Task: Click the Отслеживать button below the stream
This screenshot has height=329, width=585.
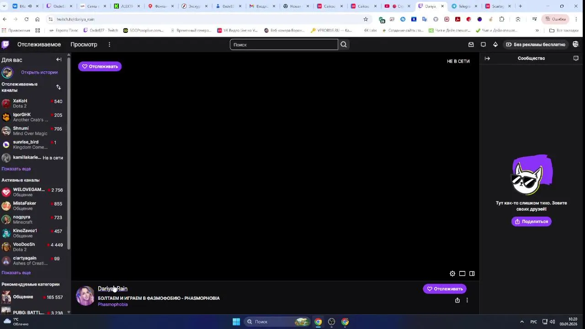Action: click(445, 289)
